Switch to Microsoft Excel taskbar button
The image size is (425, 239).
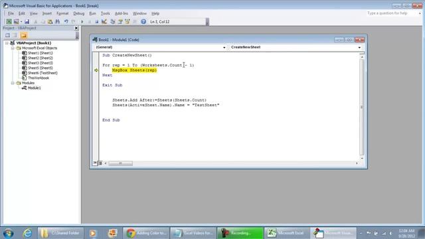coord(287,233)
